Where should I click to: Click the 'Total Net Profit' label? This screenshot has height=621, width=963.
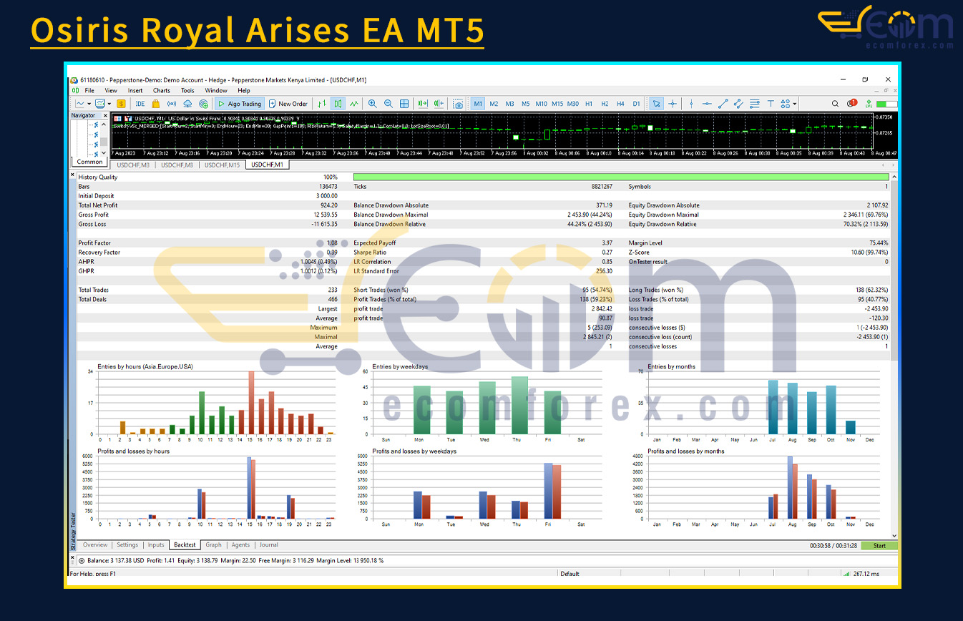(98, 205)
